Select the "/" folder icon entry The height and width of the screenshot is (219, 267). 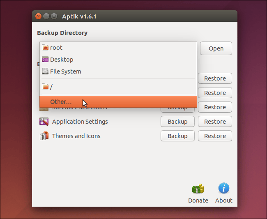(x=45, y=87)
